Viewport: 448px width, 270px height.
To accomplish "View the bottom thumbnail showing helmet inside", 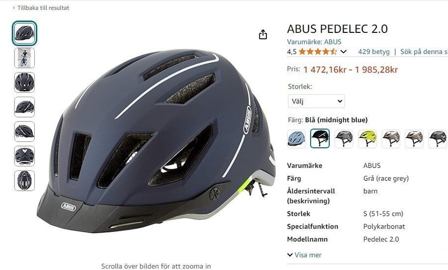I will tap(24, 180).
